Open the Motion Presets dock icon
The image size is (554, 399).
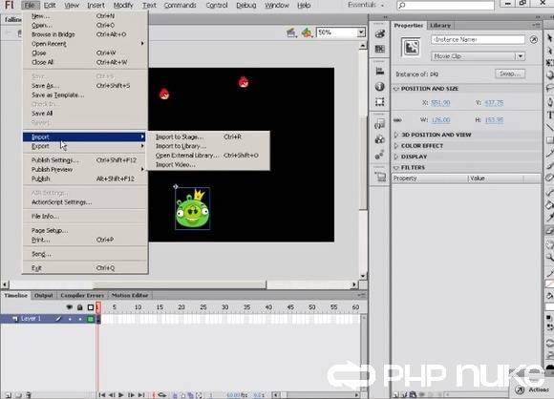coord(380,155)
